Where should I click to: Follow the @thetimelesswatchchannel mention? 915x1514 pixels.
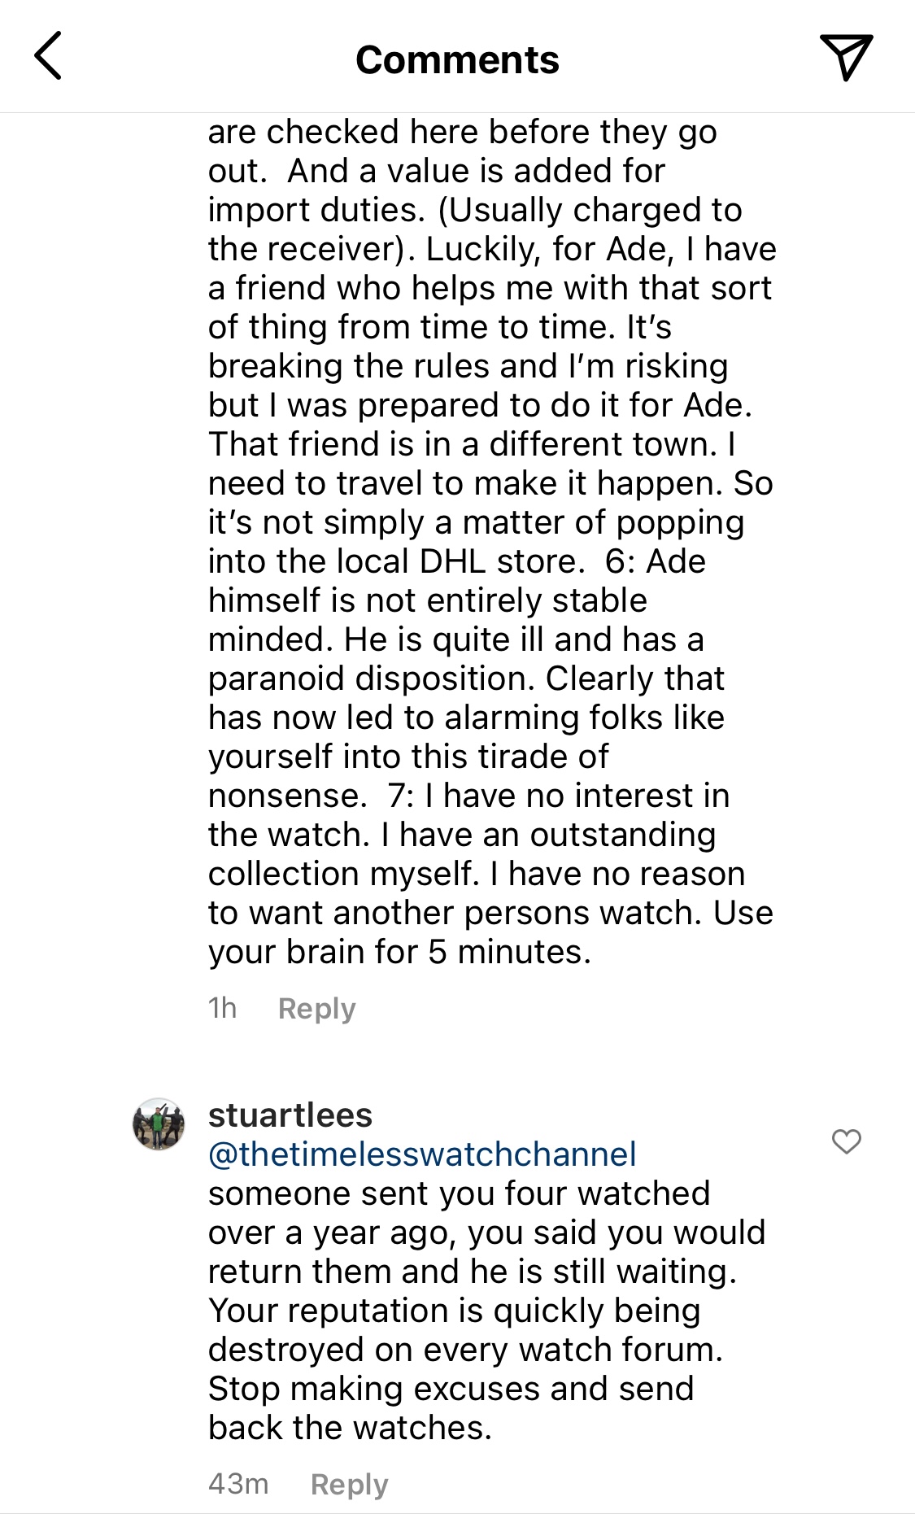tap(422, 1154)
